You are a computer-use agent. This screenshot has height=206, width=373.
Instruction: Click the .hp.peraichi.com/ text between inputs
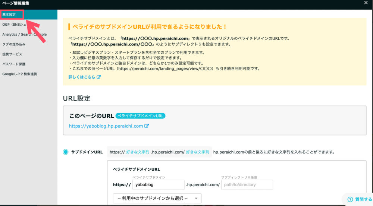[x=203, y=185]
